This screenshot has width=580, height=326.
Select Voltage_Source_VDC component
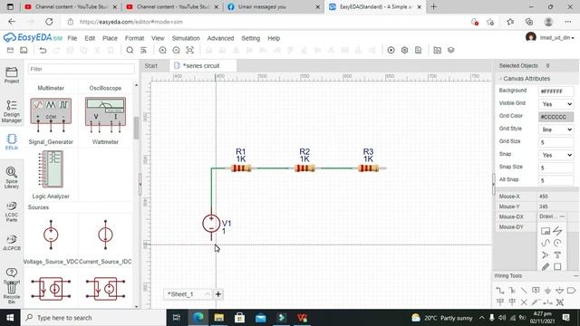tap(51, 239)
